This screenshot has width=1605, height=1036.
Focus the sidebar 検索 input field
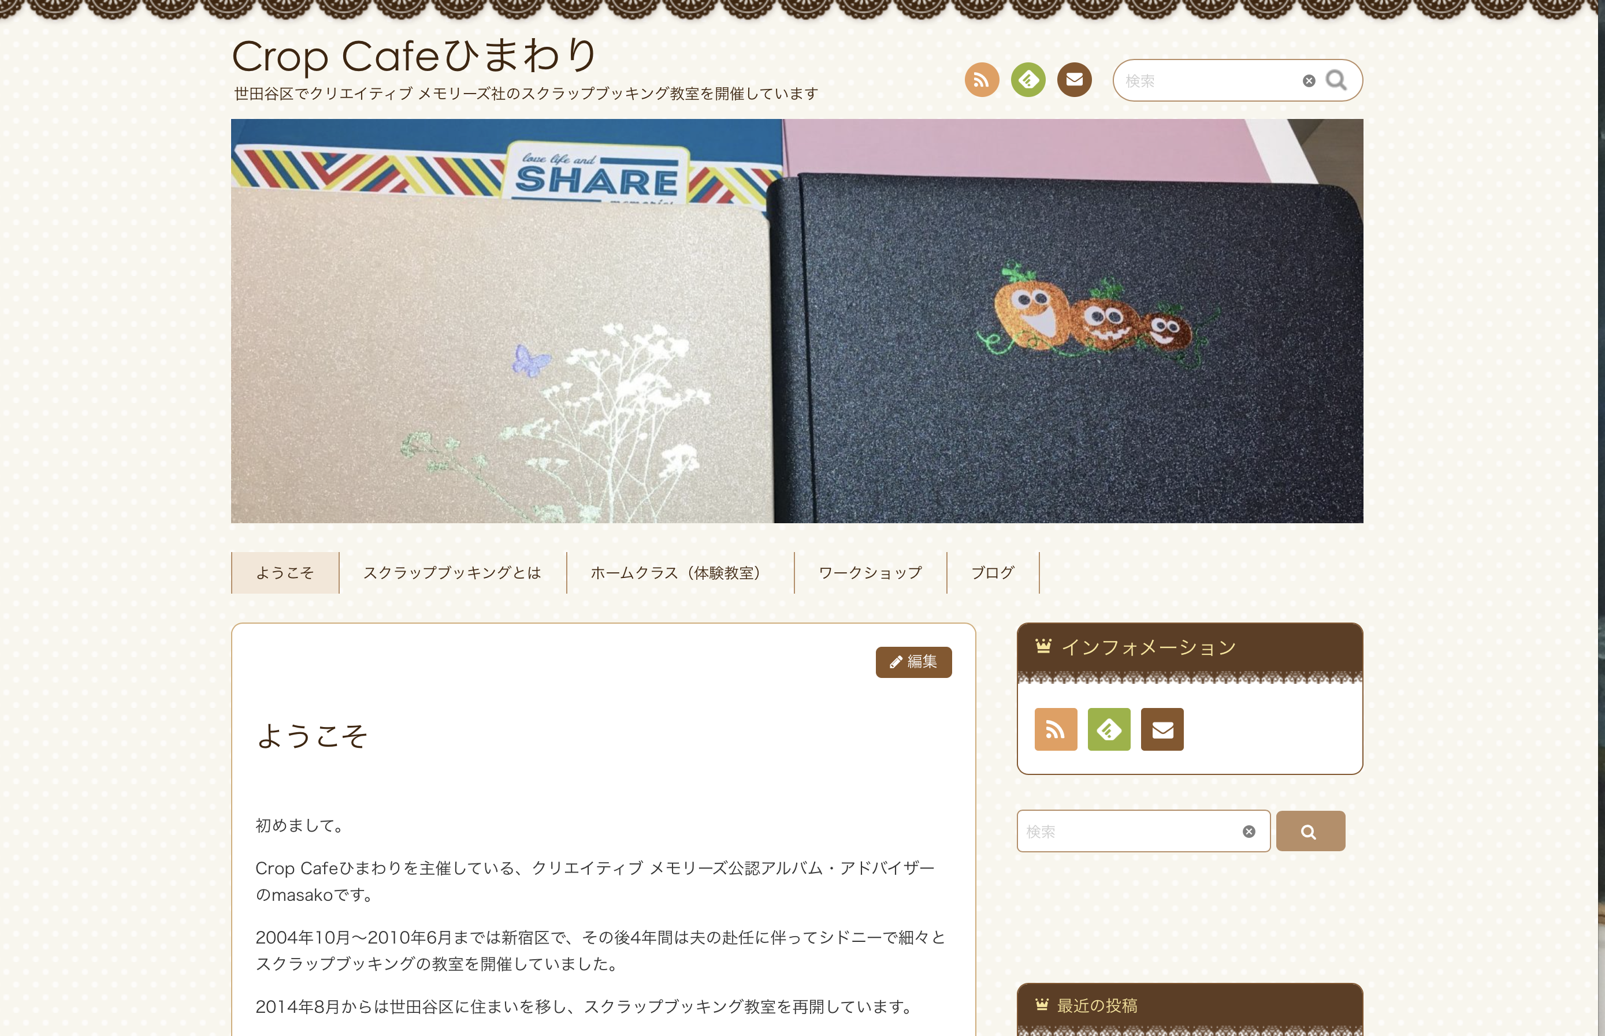coord(1131,832)
